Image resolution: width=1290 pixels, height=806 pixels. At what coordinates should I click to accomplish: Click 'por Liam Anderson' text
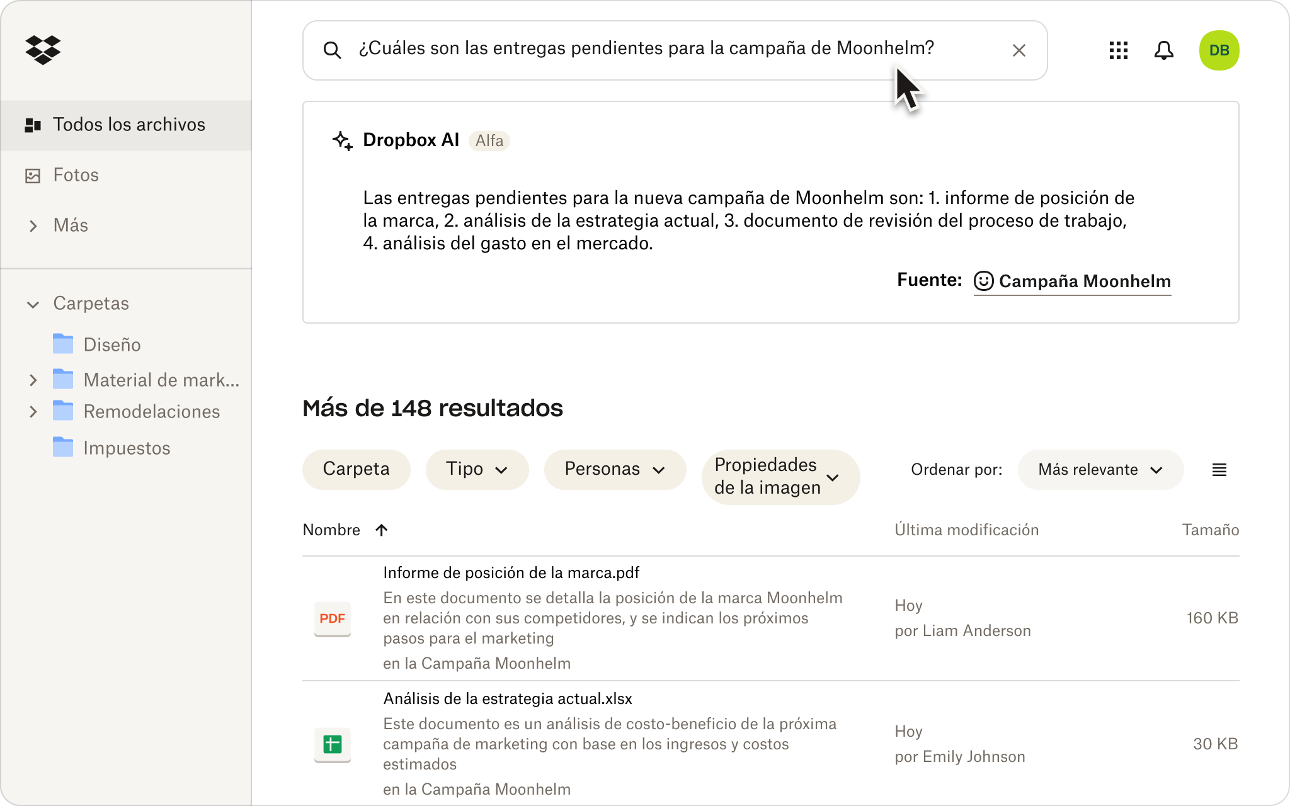coord(962,630)
